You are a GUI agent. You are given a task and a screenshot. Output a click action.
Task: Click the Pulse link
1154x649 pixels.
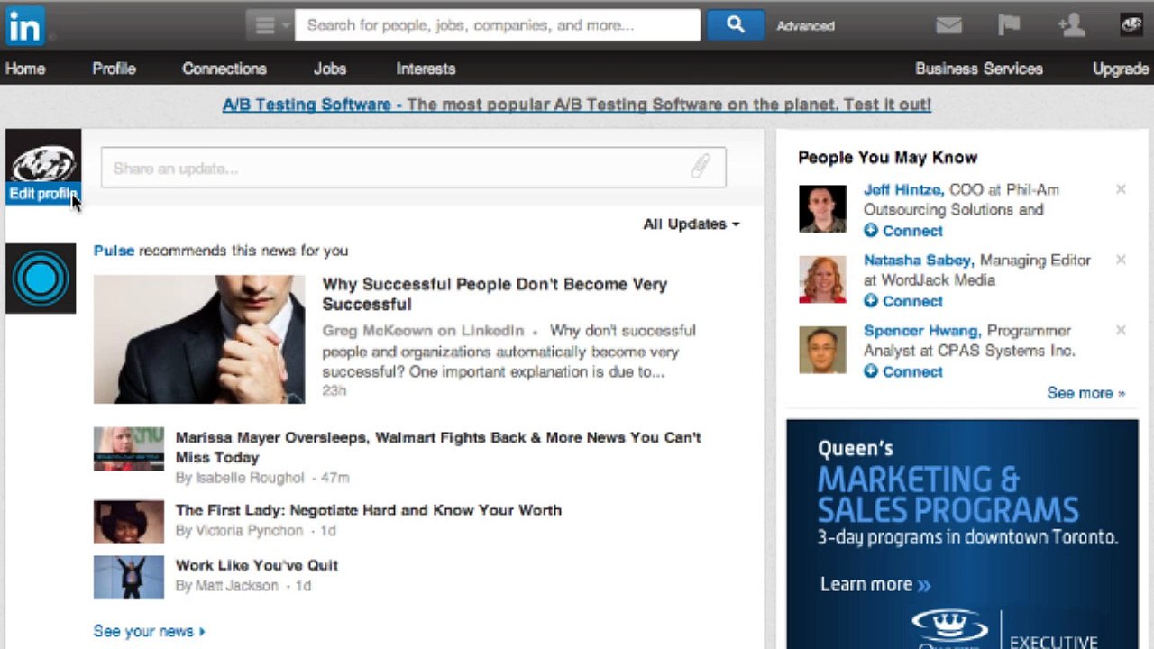point(114,251)
